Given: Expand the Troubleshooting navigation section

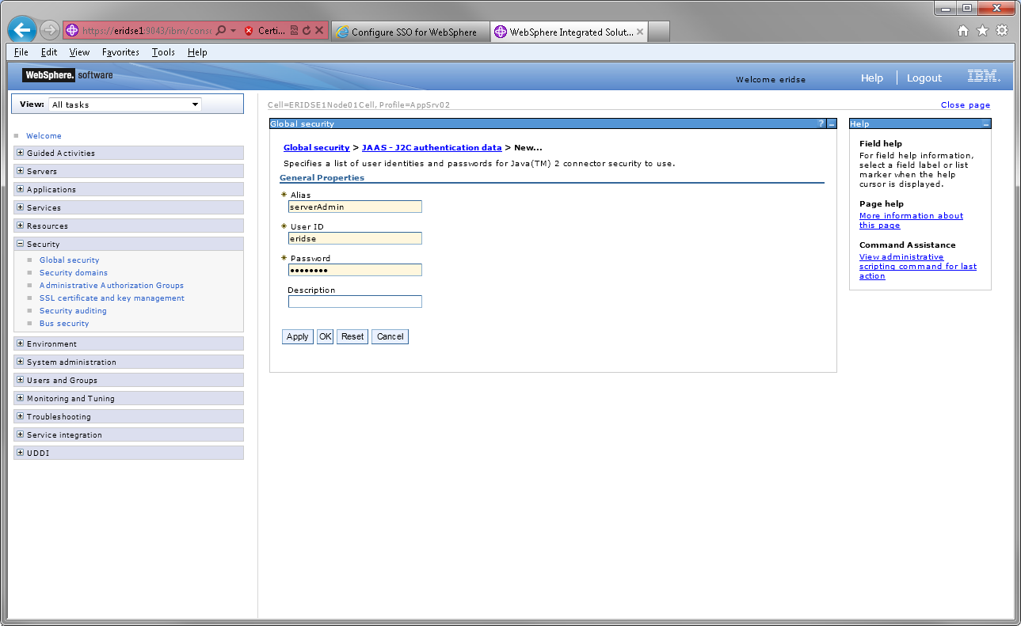Looking at the screenshot, I should coord(20,416).
